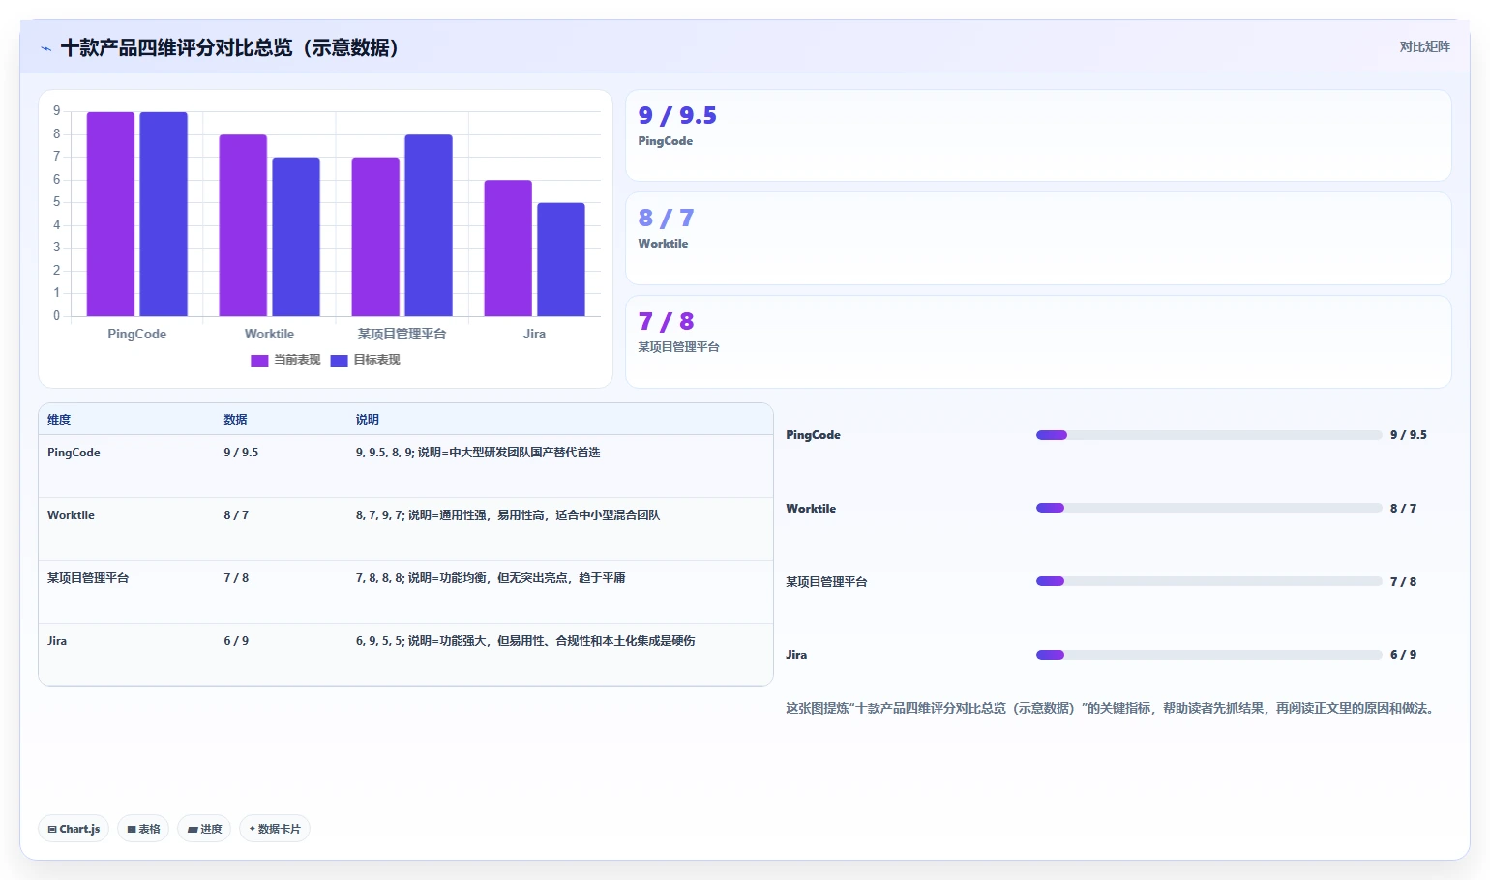Click the Worktile axis label under chart
The height and width of the screenshot is (880, 1490).
[x=269, y=334]
